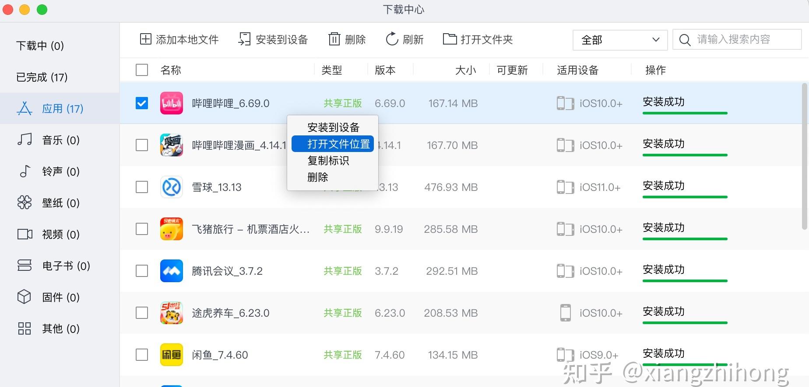Click the progress bar for 途虎养车_6.23.0
809x387 pixels.
(685, 323)
